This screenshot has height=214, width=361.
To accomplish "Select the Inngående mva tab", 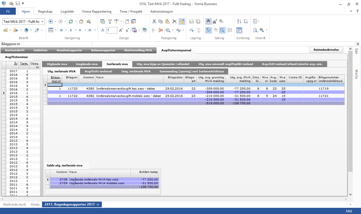I will pos(87,64).
